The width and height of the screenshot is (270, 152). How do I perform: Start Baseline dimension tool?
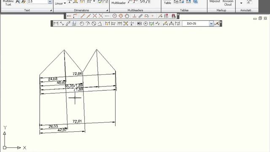[113, 24]
